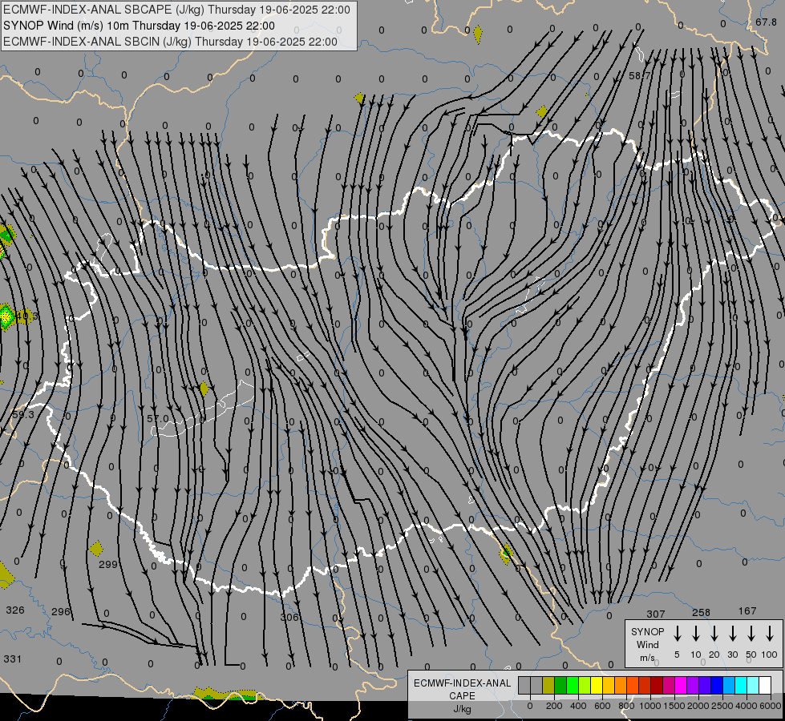Viewport: 785px width, 721px height.
Task: Click the 58.7 value on the map
Action: coord(639,75)
